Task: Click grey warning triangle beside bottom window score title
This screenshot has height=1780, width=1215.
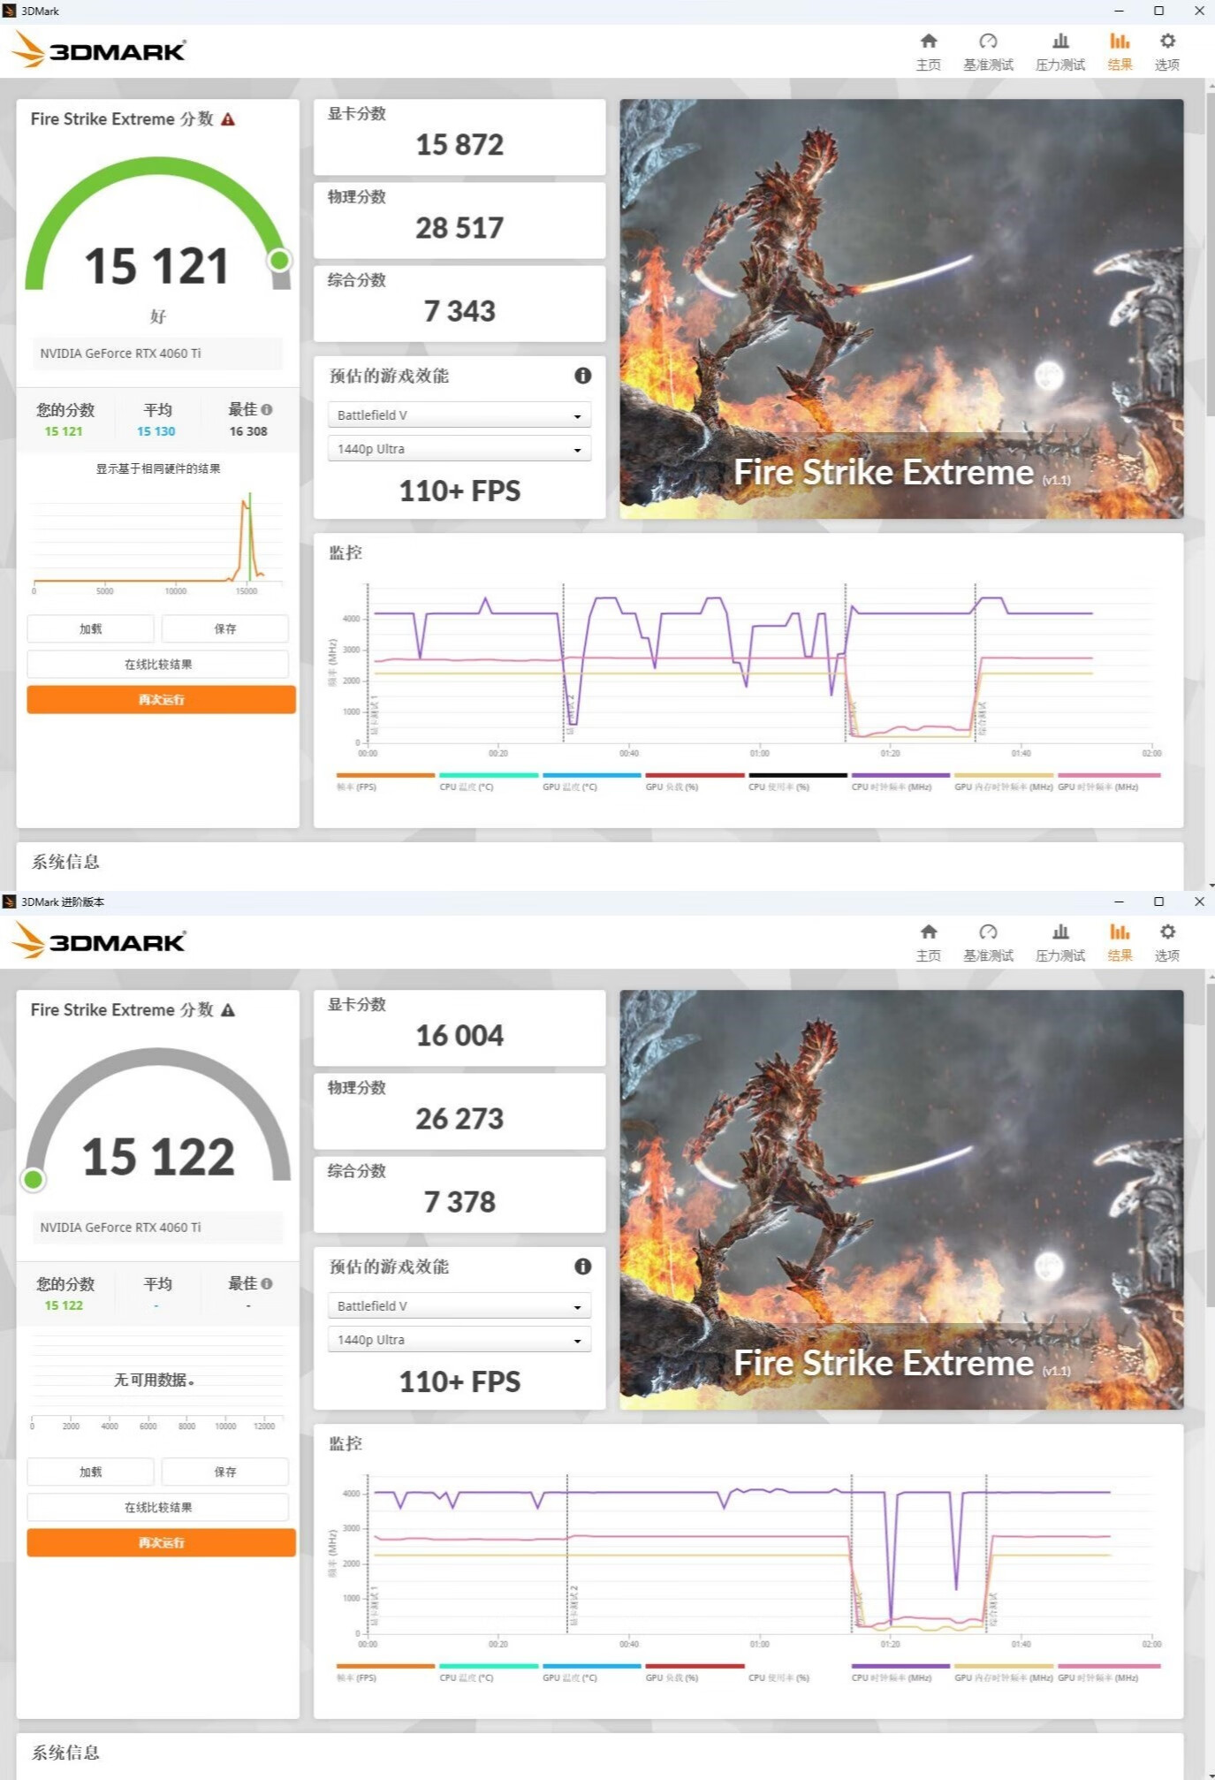Action: click(228, 1010)
